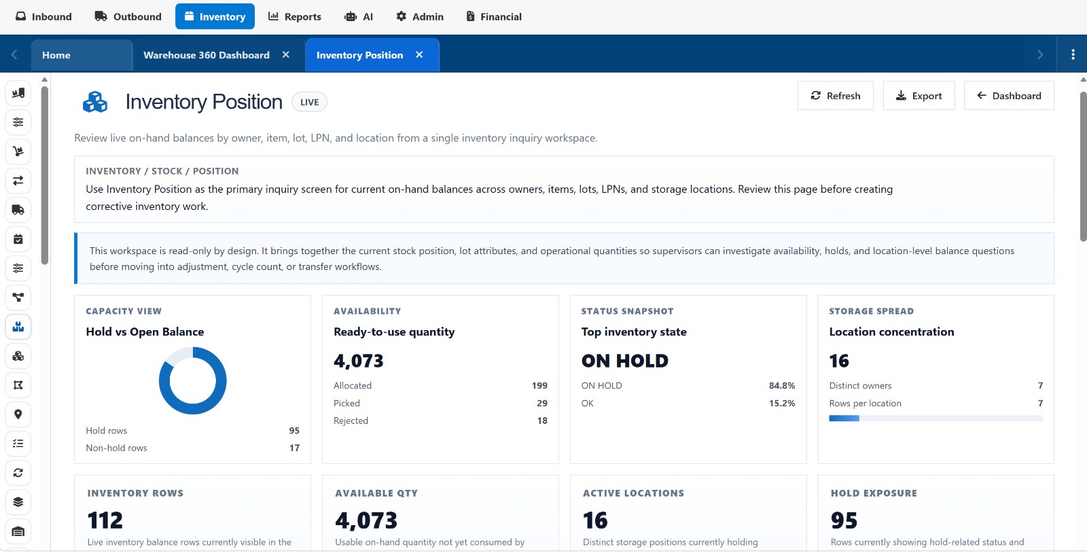
Task: Click the highlighted stacked boxes sidebar icon
Action: click(x=18, y=327)
